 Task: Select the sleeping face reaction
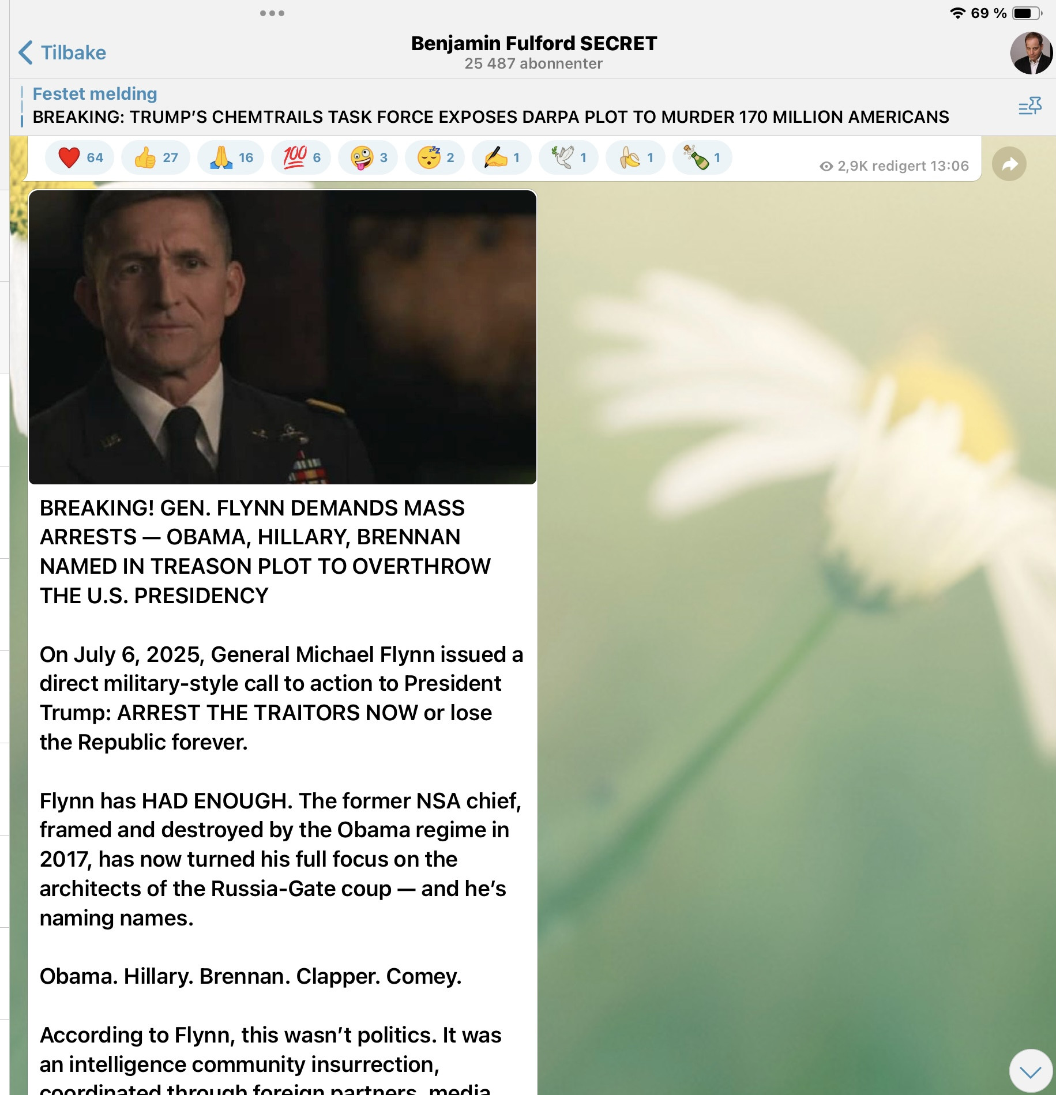coord(435,157)
